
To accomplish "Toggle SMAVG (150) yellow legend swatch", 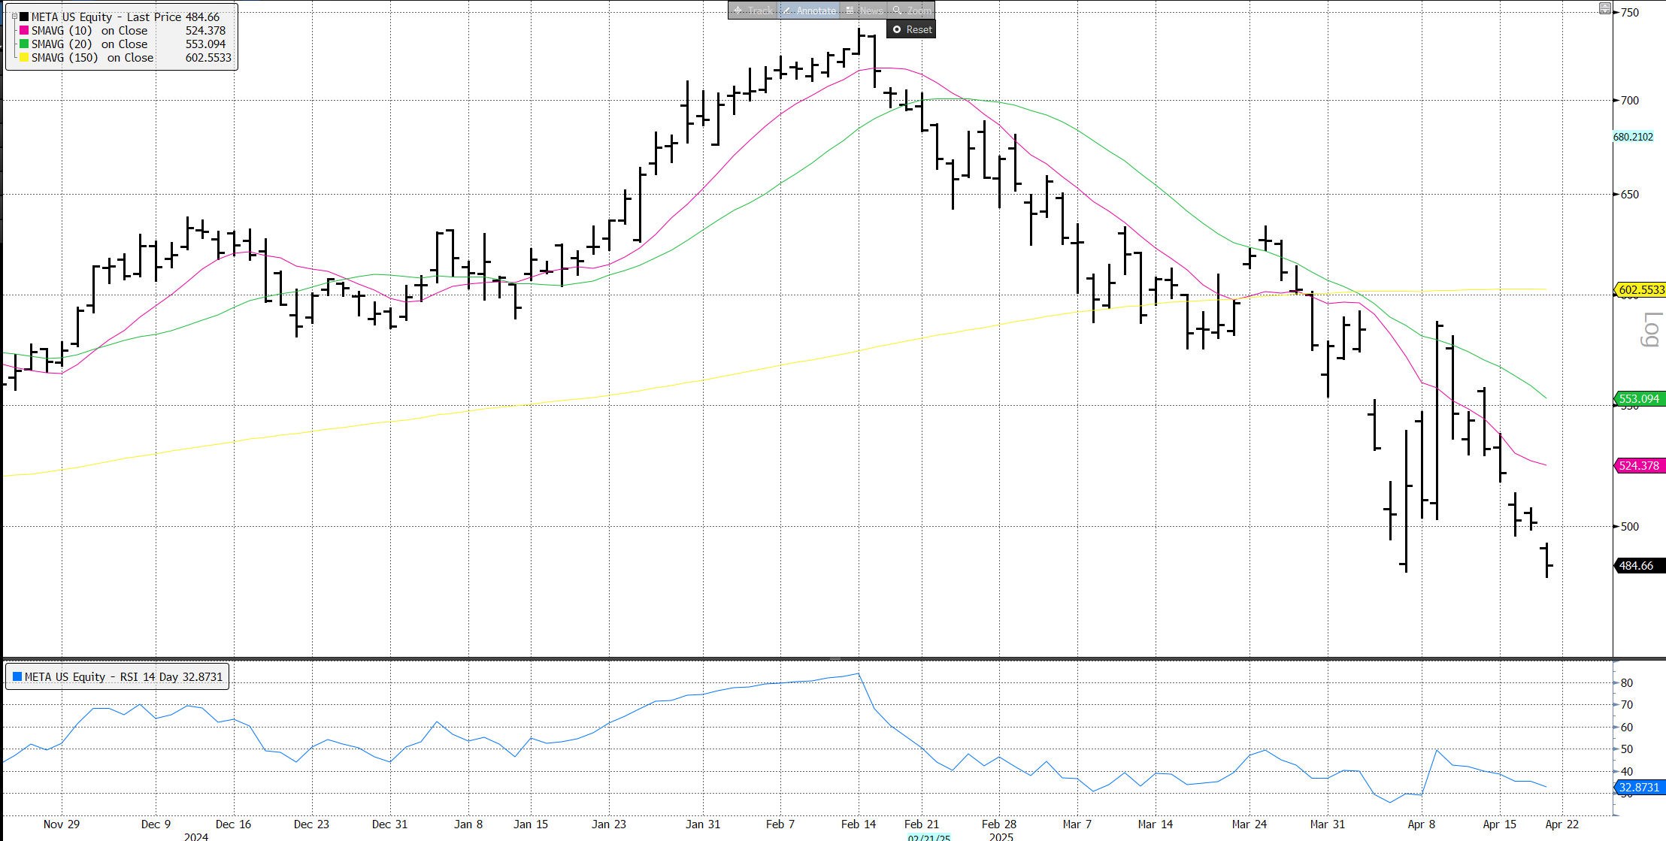I will coord(24,58).
